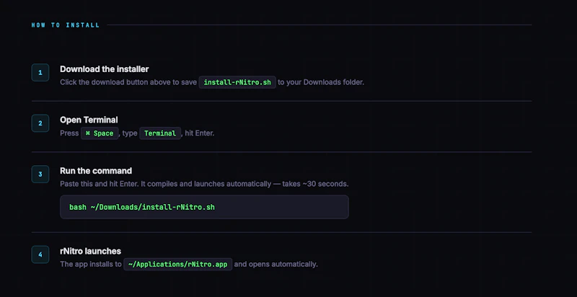Click the 'Download the installer' heading
577x297 pixels.
tap(104, 69)
